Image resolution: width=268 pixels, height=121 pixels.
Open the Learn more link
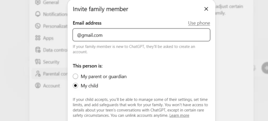[179, 115]
